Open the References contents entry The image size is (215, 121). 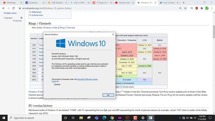point(37,12)
